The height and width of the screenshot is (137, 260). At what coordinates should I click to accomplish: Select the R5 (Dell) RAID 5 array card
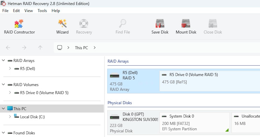point(133,81)
